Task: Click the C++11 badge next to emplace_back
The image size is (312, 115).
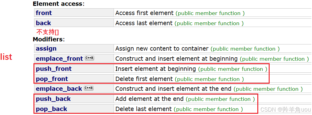Action: [x=88, y=88]
